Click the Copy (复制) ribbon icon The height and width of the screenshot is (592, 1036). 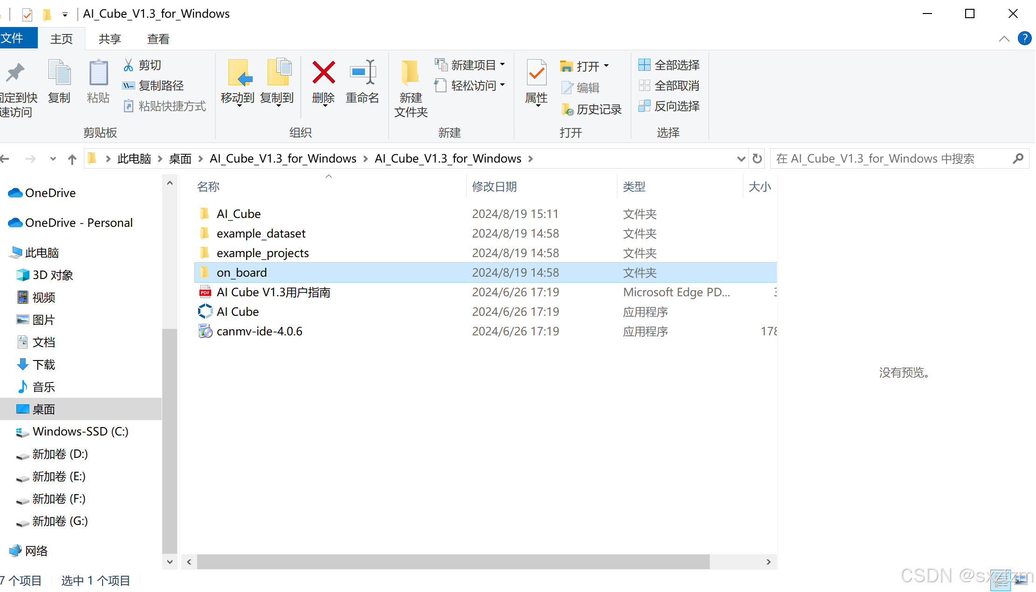pyautogui.click(x=59, y=72)
